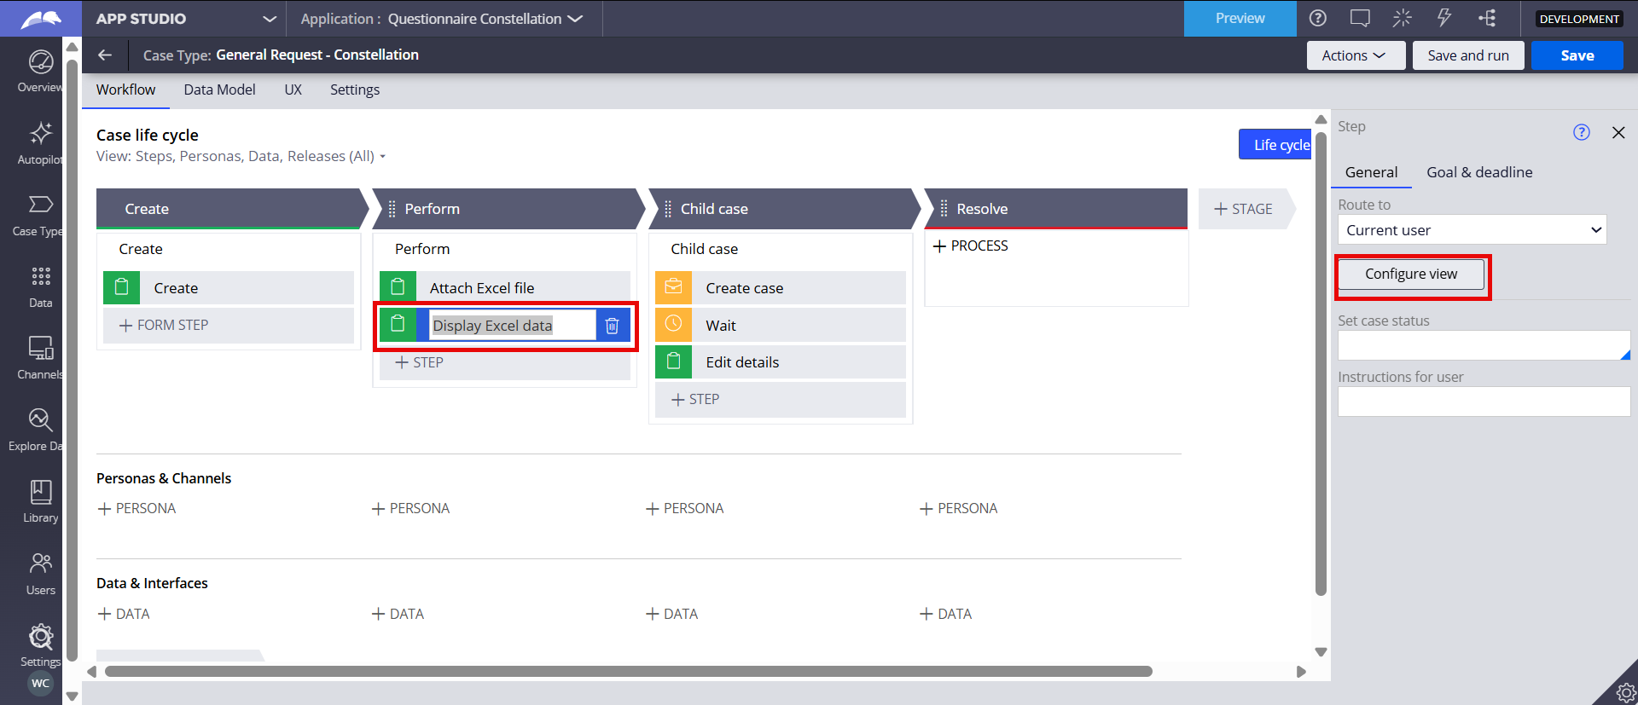Click the branch tree icon in header
The height and width of the screenshot is (705, 1638).
point(1486,18)
